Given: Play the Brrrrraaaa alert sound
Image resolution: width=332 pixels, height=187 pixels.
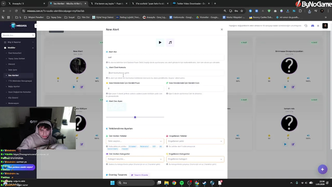Looking at the screenshot, I should tap(285, 87).
